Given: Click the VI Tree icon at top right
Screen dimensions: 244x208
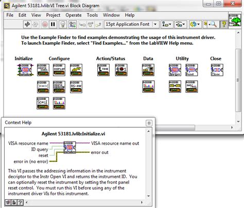Looking at the screenshot, I should click(x=235, y=20).
